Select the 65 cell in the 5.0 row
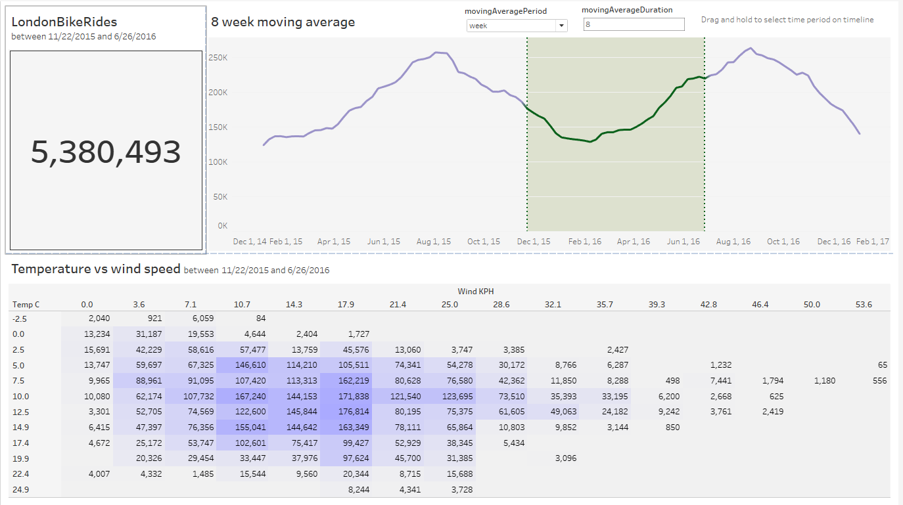 (864, 365)
